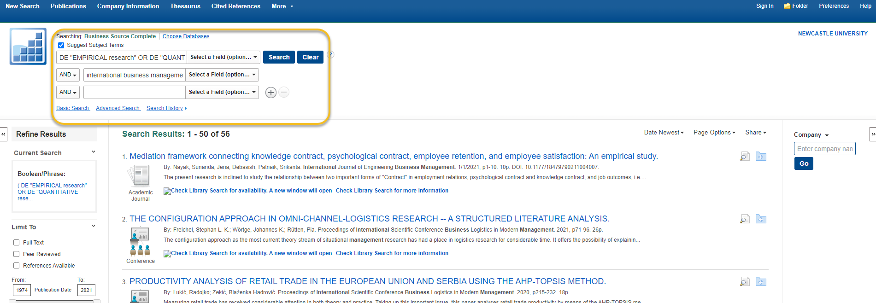Enable Full Text limiter
This screenshot has width=876, height=303.
coord(17,243)
